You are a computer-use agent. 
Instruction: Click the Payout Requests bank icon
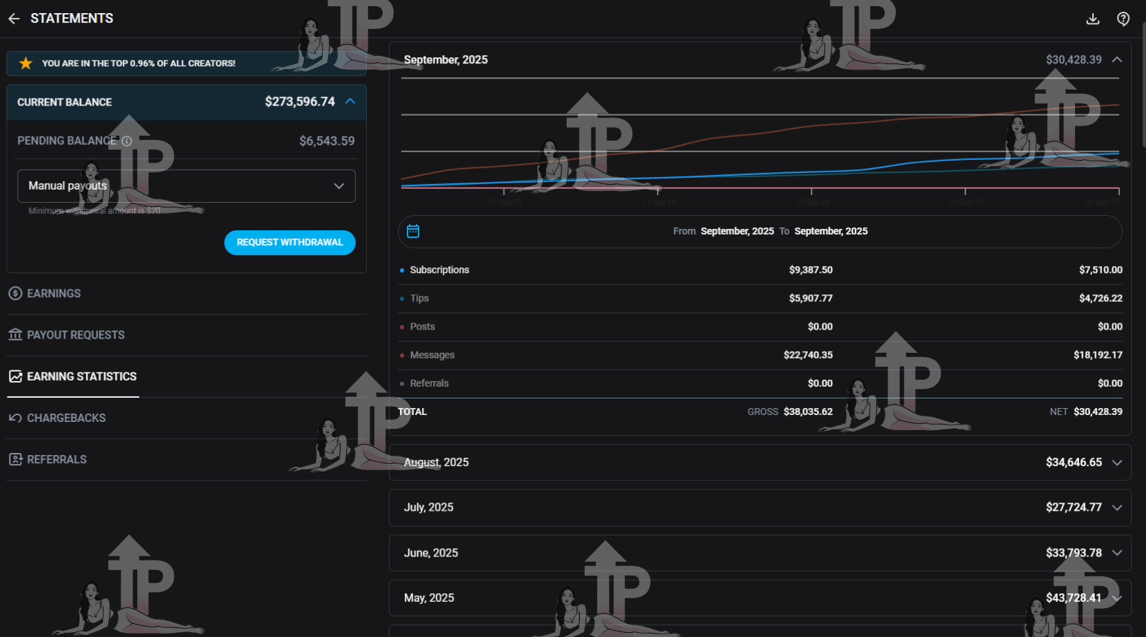[15, 335]
